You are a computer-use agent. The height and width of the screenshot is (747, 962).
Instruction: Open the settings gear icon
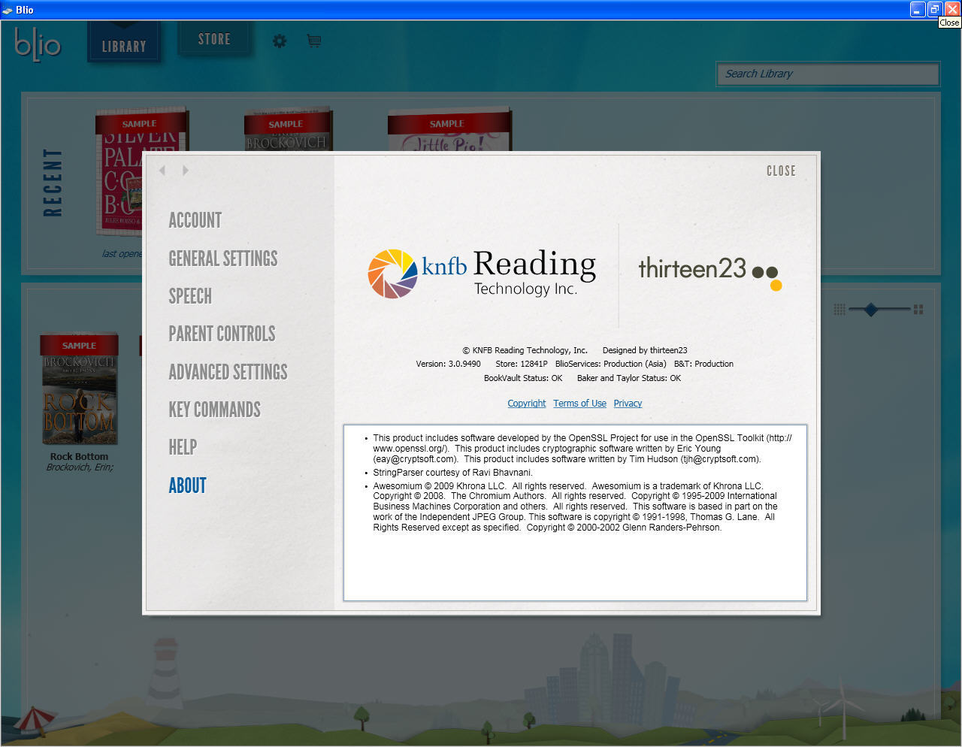click(x=280, y=41)
